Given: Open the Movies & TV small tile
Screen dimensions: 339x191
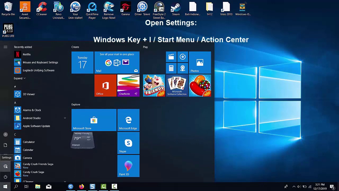Looking at the screenshot, I should [171, 57].
